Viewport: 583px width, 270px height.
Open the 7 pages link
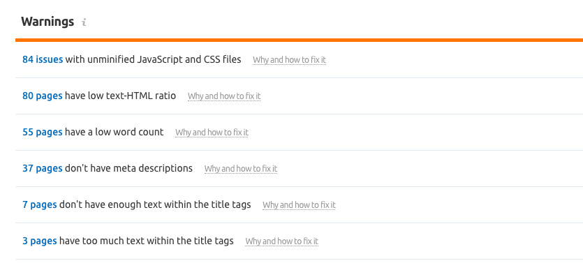(40, 204)
